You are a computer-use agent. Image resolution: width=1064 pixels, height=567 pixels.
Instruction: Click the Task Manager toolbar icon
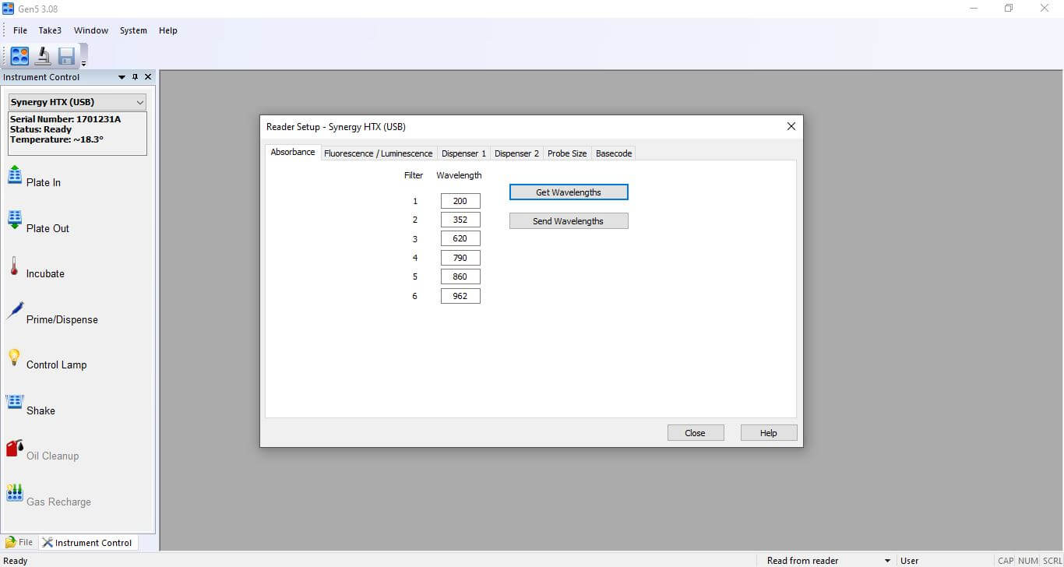[19, 56]
